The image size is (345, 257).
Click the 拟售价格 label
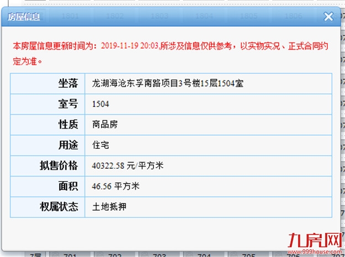[59, 165]
